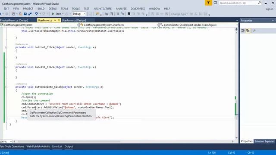Click the comment out selected lines icon
This screenshot has height=155, width=276.
[118, 14]
